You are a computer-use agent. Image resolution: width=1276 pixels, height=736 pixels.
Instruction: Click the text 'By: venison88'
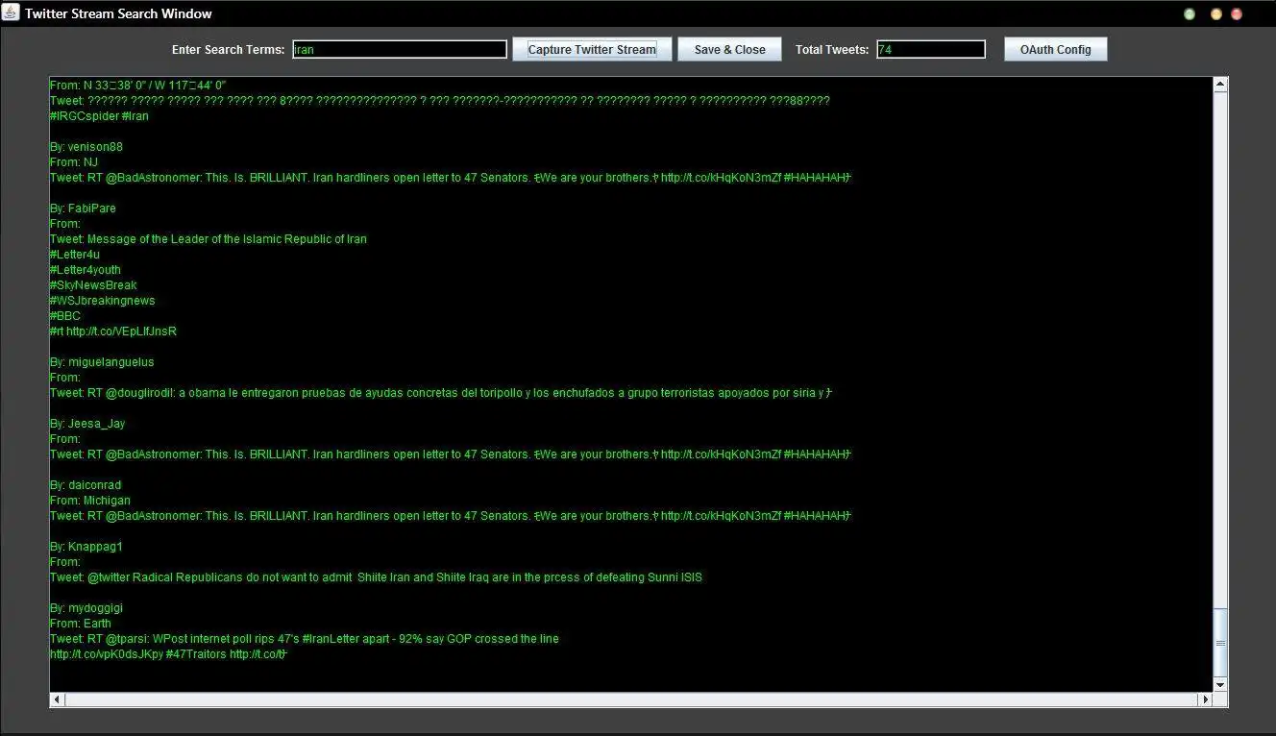click(86, 147)
